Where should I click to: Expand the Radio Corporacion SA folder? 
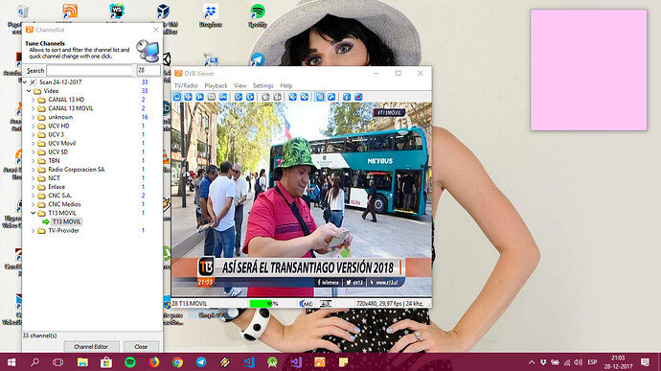coord(34,170)
